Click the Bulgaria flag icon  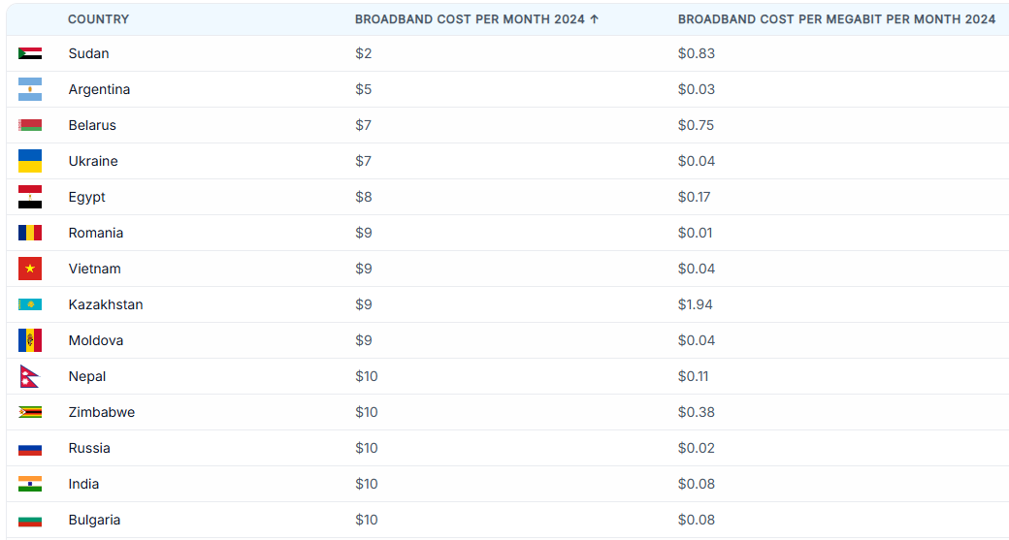click(x=30, y=520)
